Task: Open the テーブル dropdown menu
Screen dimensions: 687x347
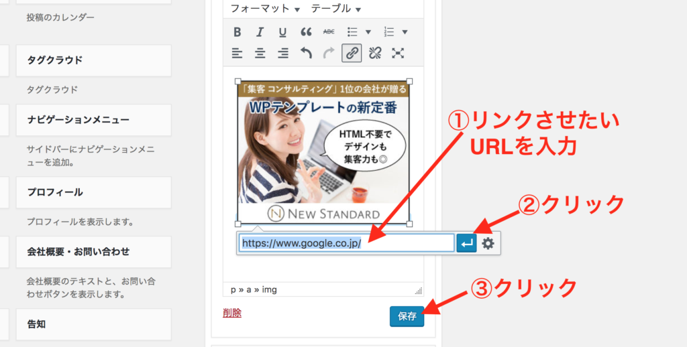Action: [335, 9]
